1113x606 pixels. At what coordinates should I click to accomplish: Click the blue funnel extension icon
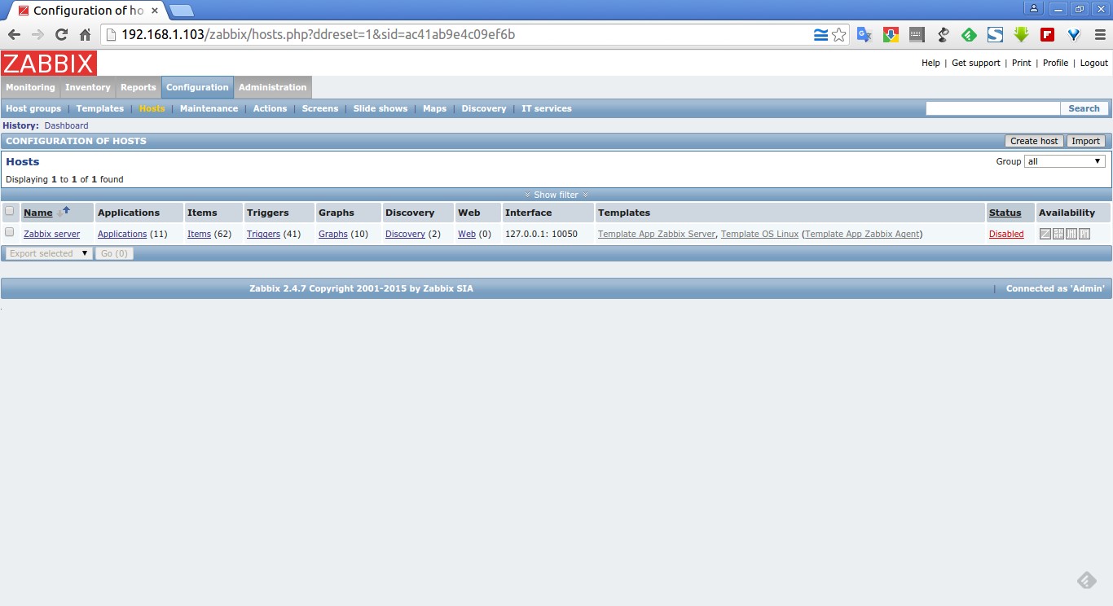click(x=1073, y=35)
